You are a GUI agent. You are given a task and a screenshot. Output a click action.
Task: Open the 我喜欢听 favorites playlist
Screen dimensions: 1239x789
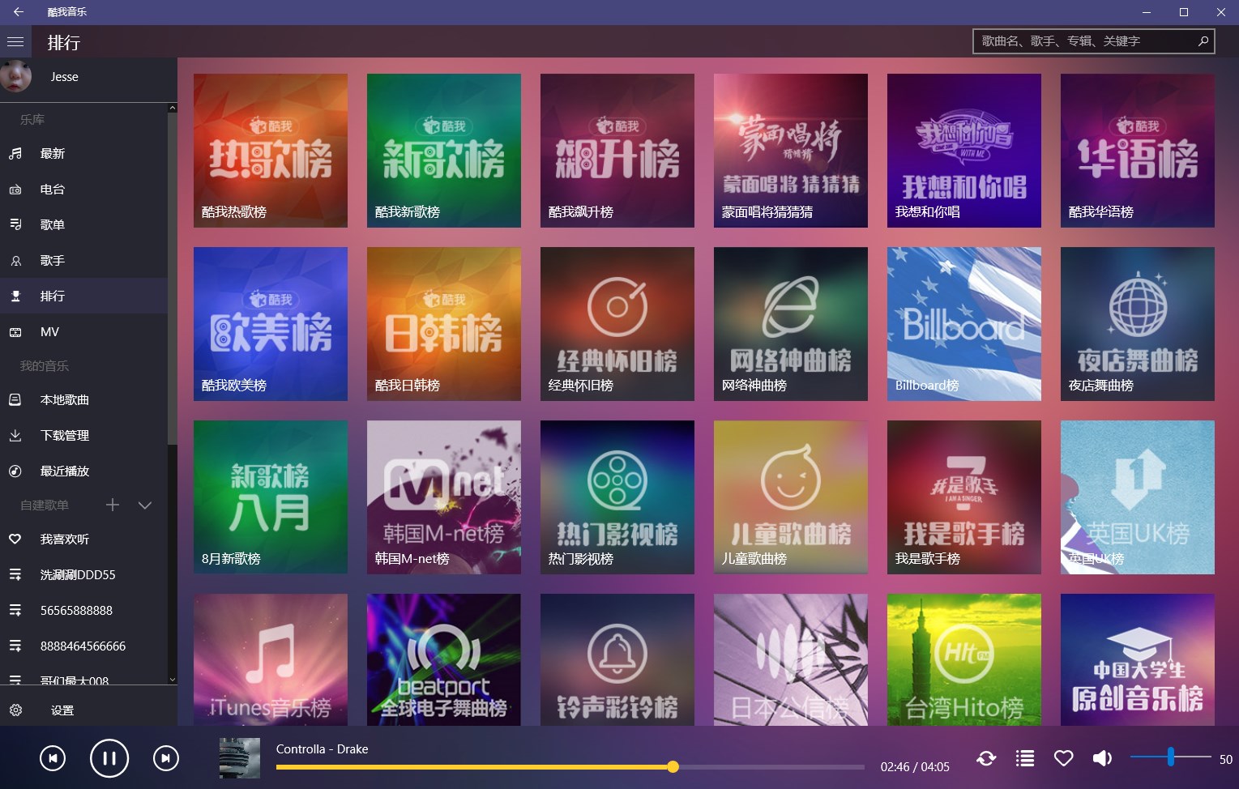(x=83, y=539)
